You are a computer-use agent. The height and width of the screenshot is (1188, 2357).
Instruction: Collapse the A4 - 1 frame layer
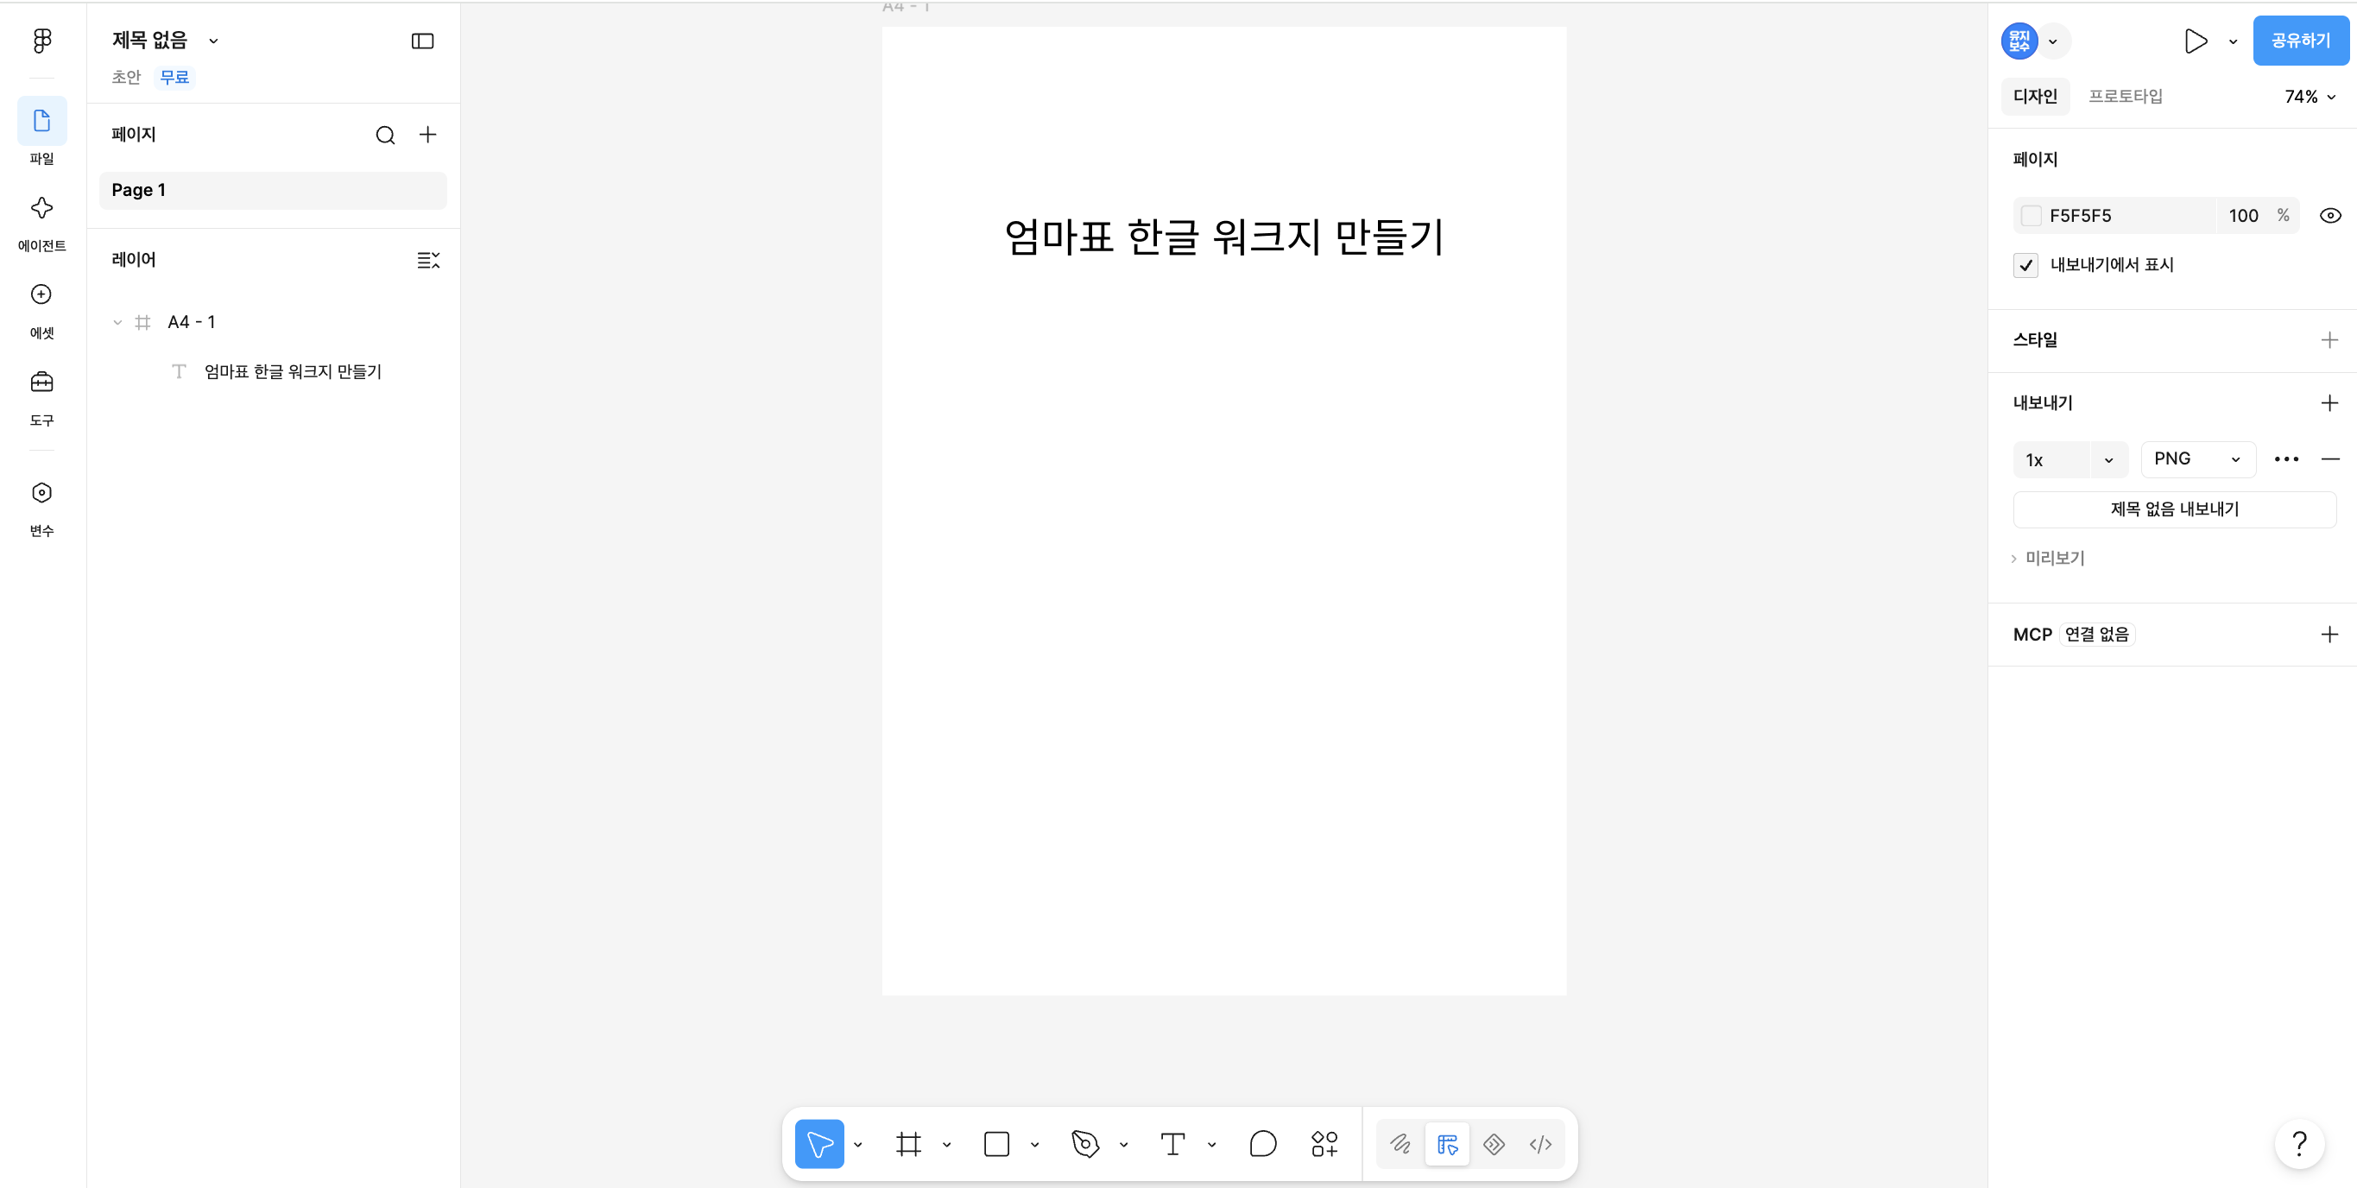tap(117, 322)
